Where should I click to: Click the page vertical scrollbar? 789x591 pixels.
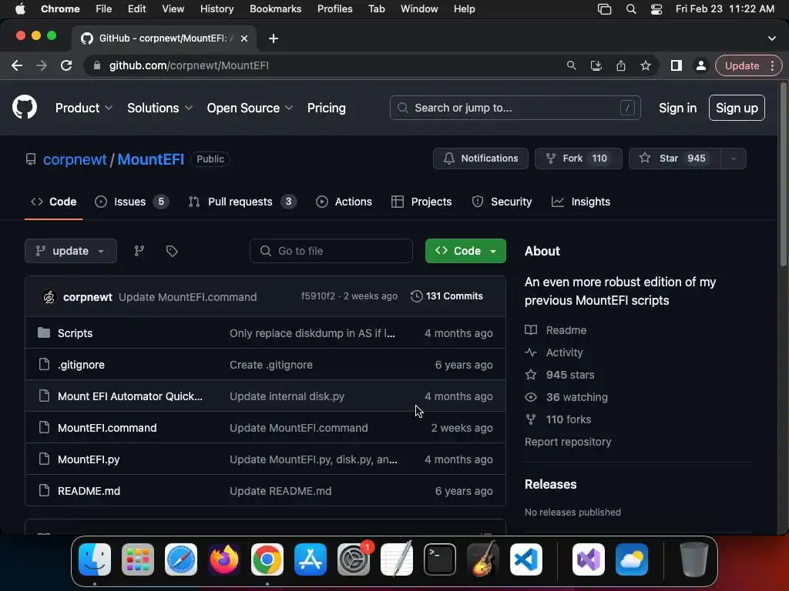(784, 174)
